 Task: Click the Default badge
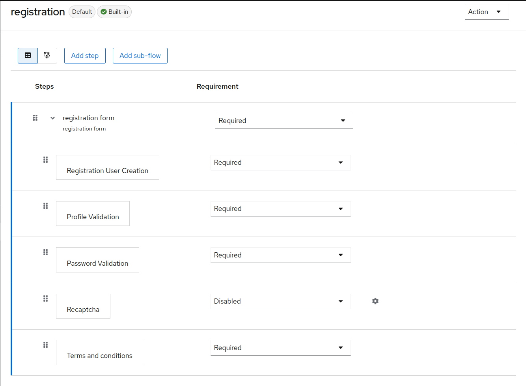click(82, 12)
